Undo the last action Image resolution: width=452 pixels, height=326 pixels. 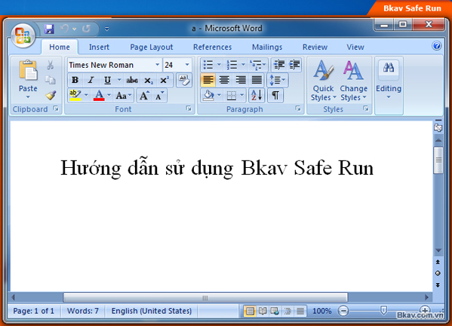65,29
